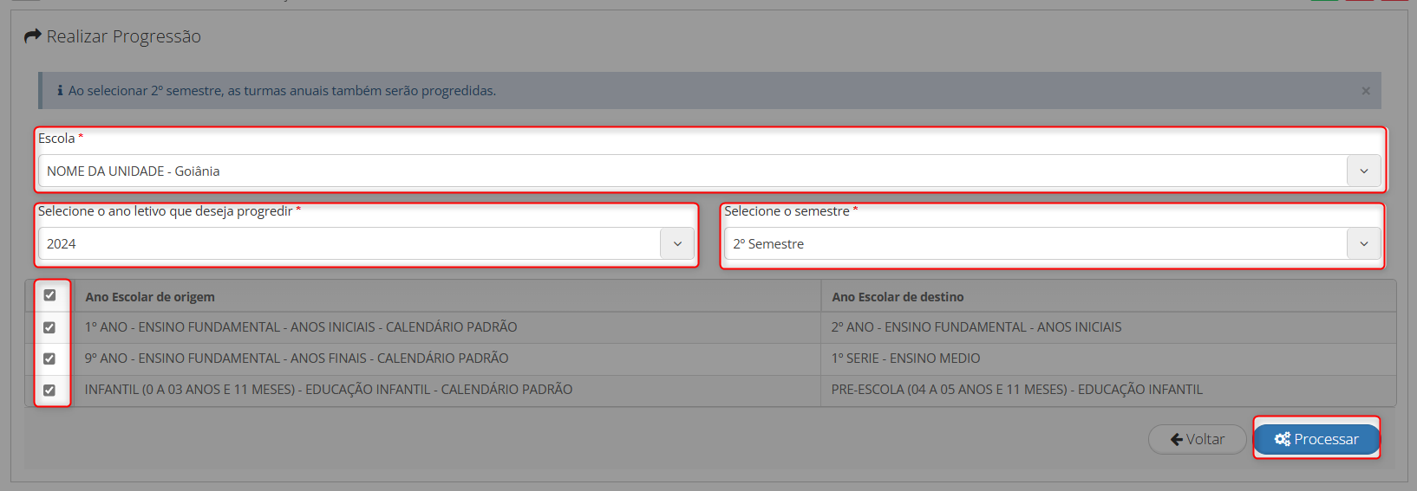This screenshot has height=491, width=1417.
Task: Click the info icon in the alert banner
Action: [60, 91]
